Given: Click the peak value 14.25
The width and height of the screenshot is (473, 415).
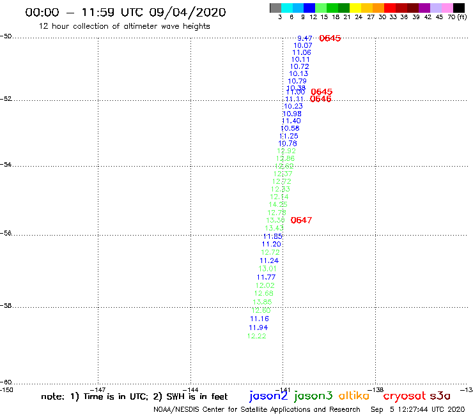Looking at the screenshot, I should click(278, 205).
